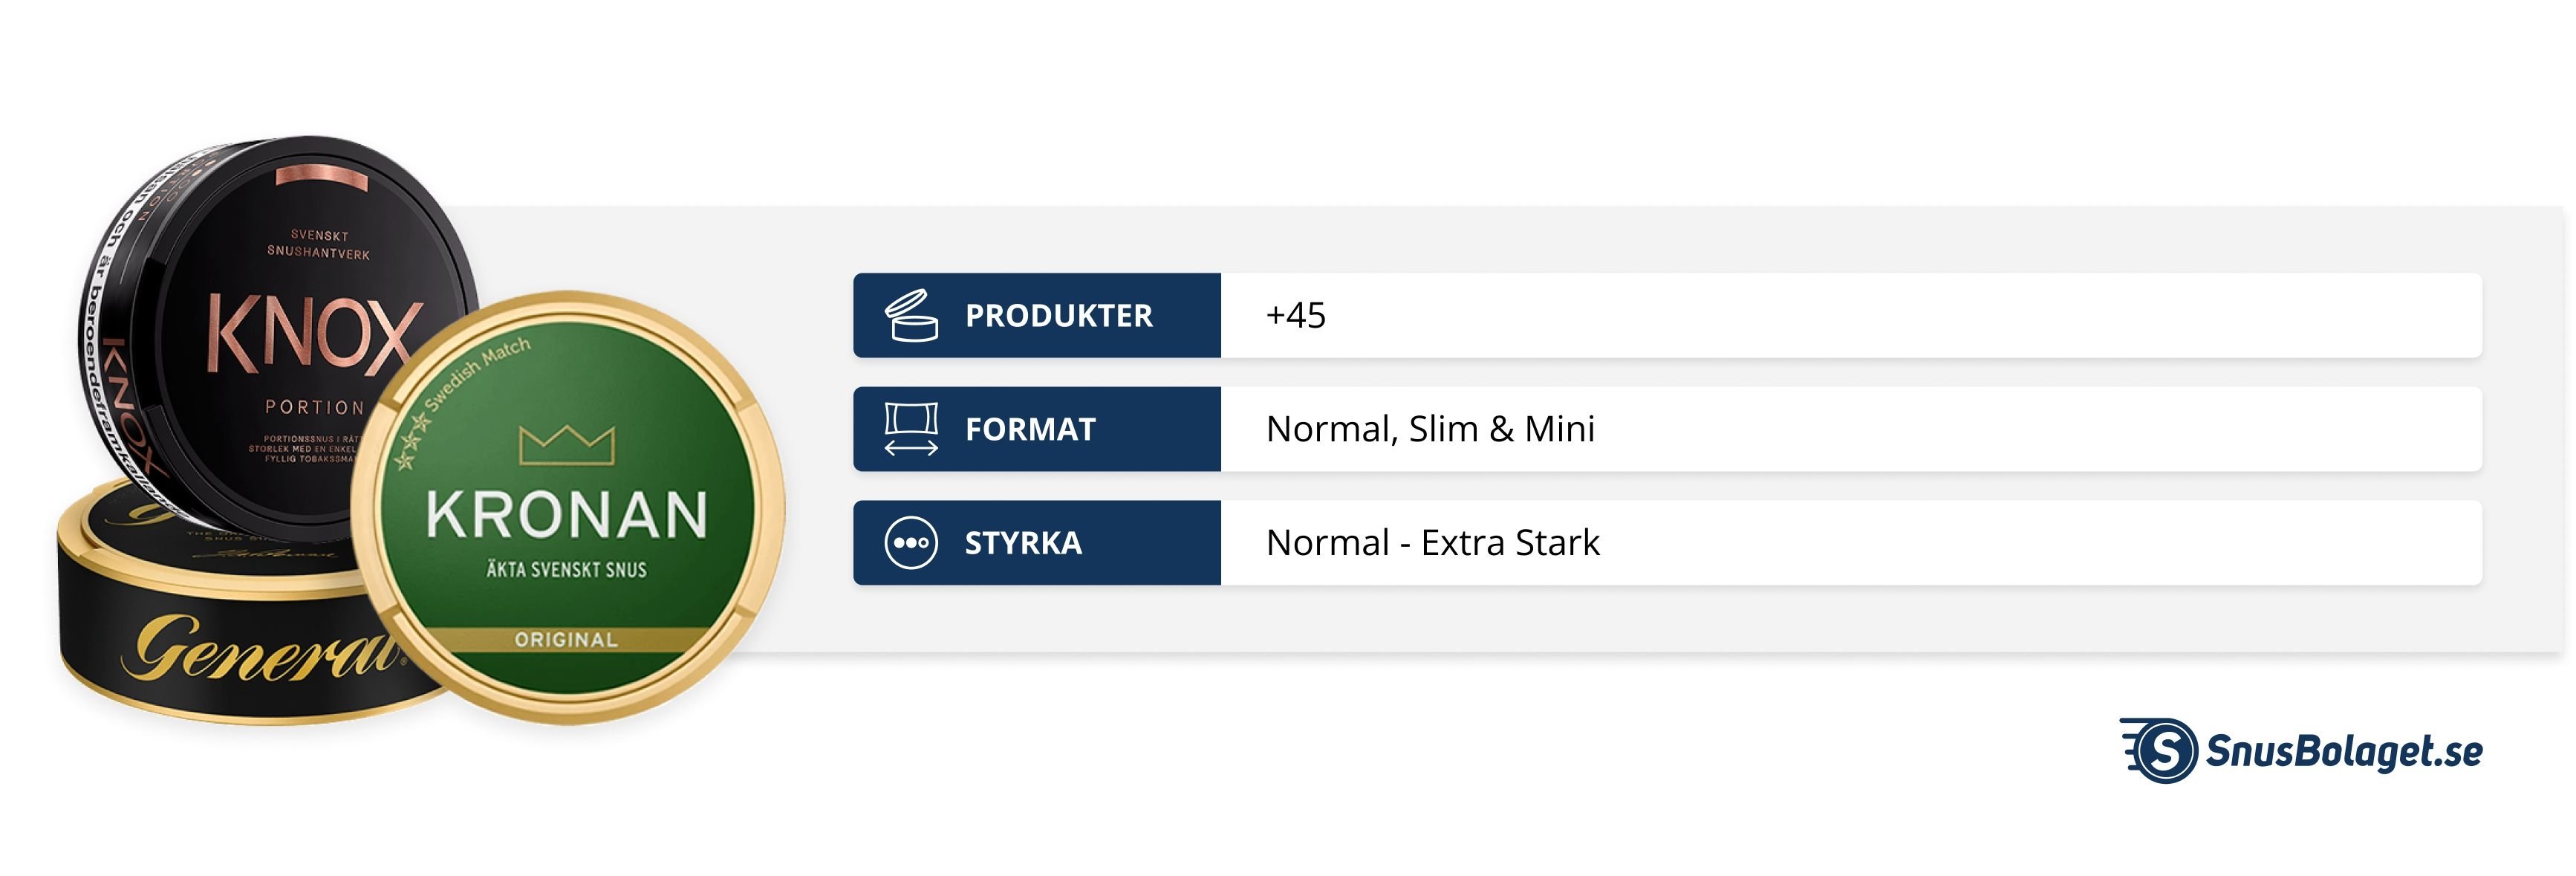Select the PRODUKTER label
This screenshot has width=2576, height=876.
coord(1058,316)
